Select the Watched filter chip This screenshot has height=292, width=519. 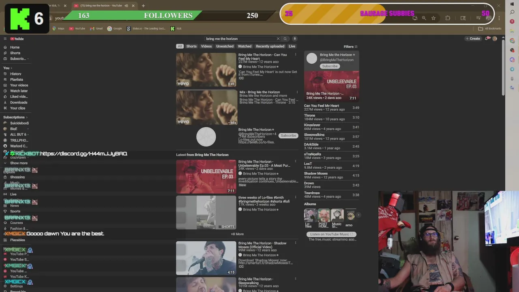244,46
